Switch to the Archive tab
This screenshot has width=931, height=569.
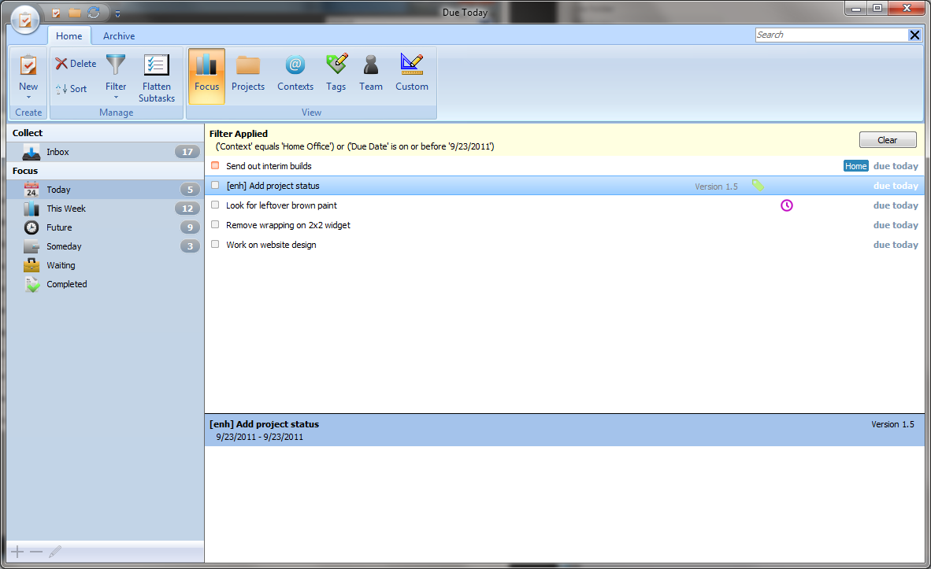[x=119, y=36]
